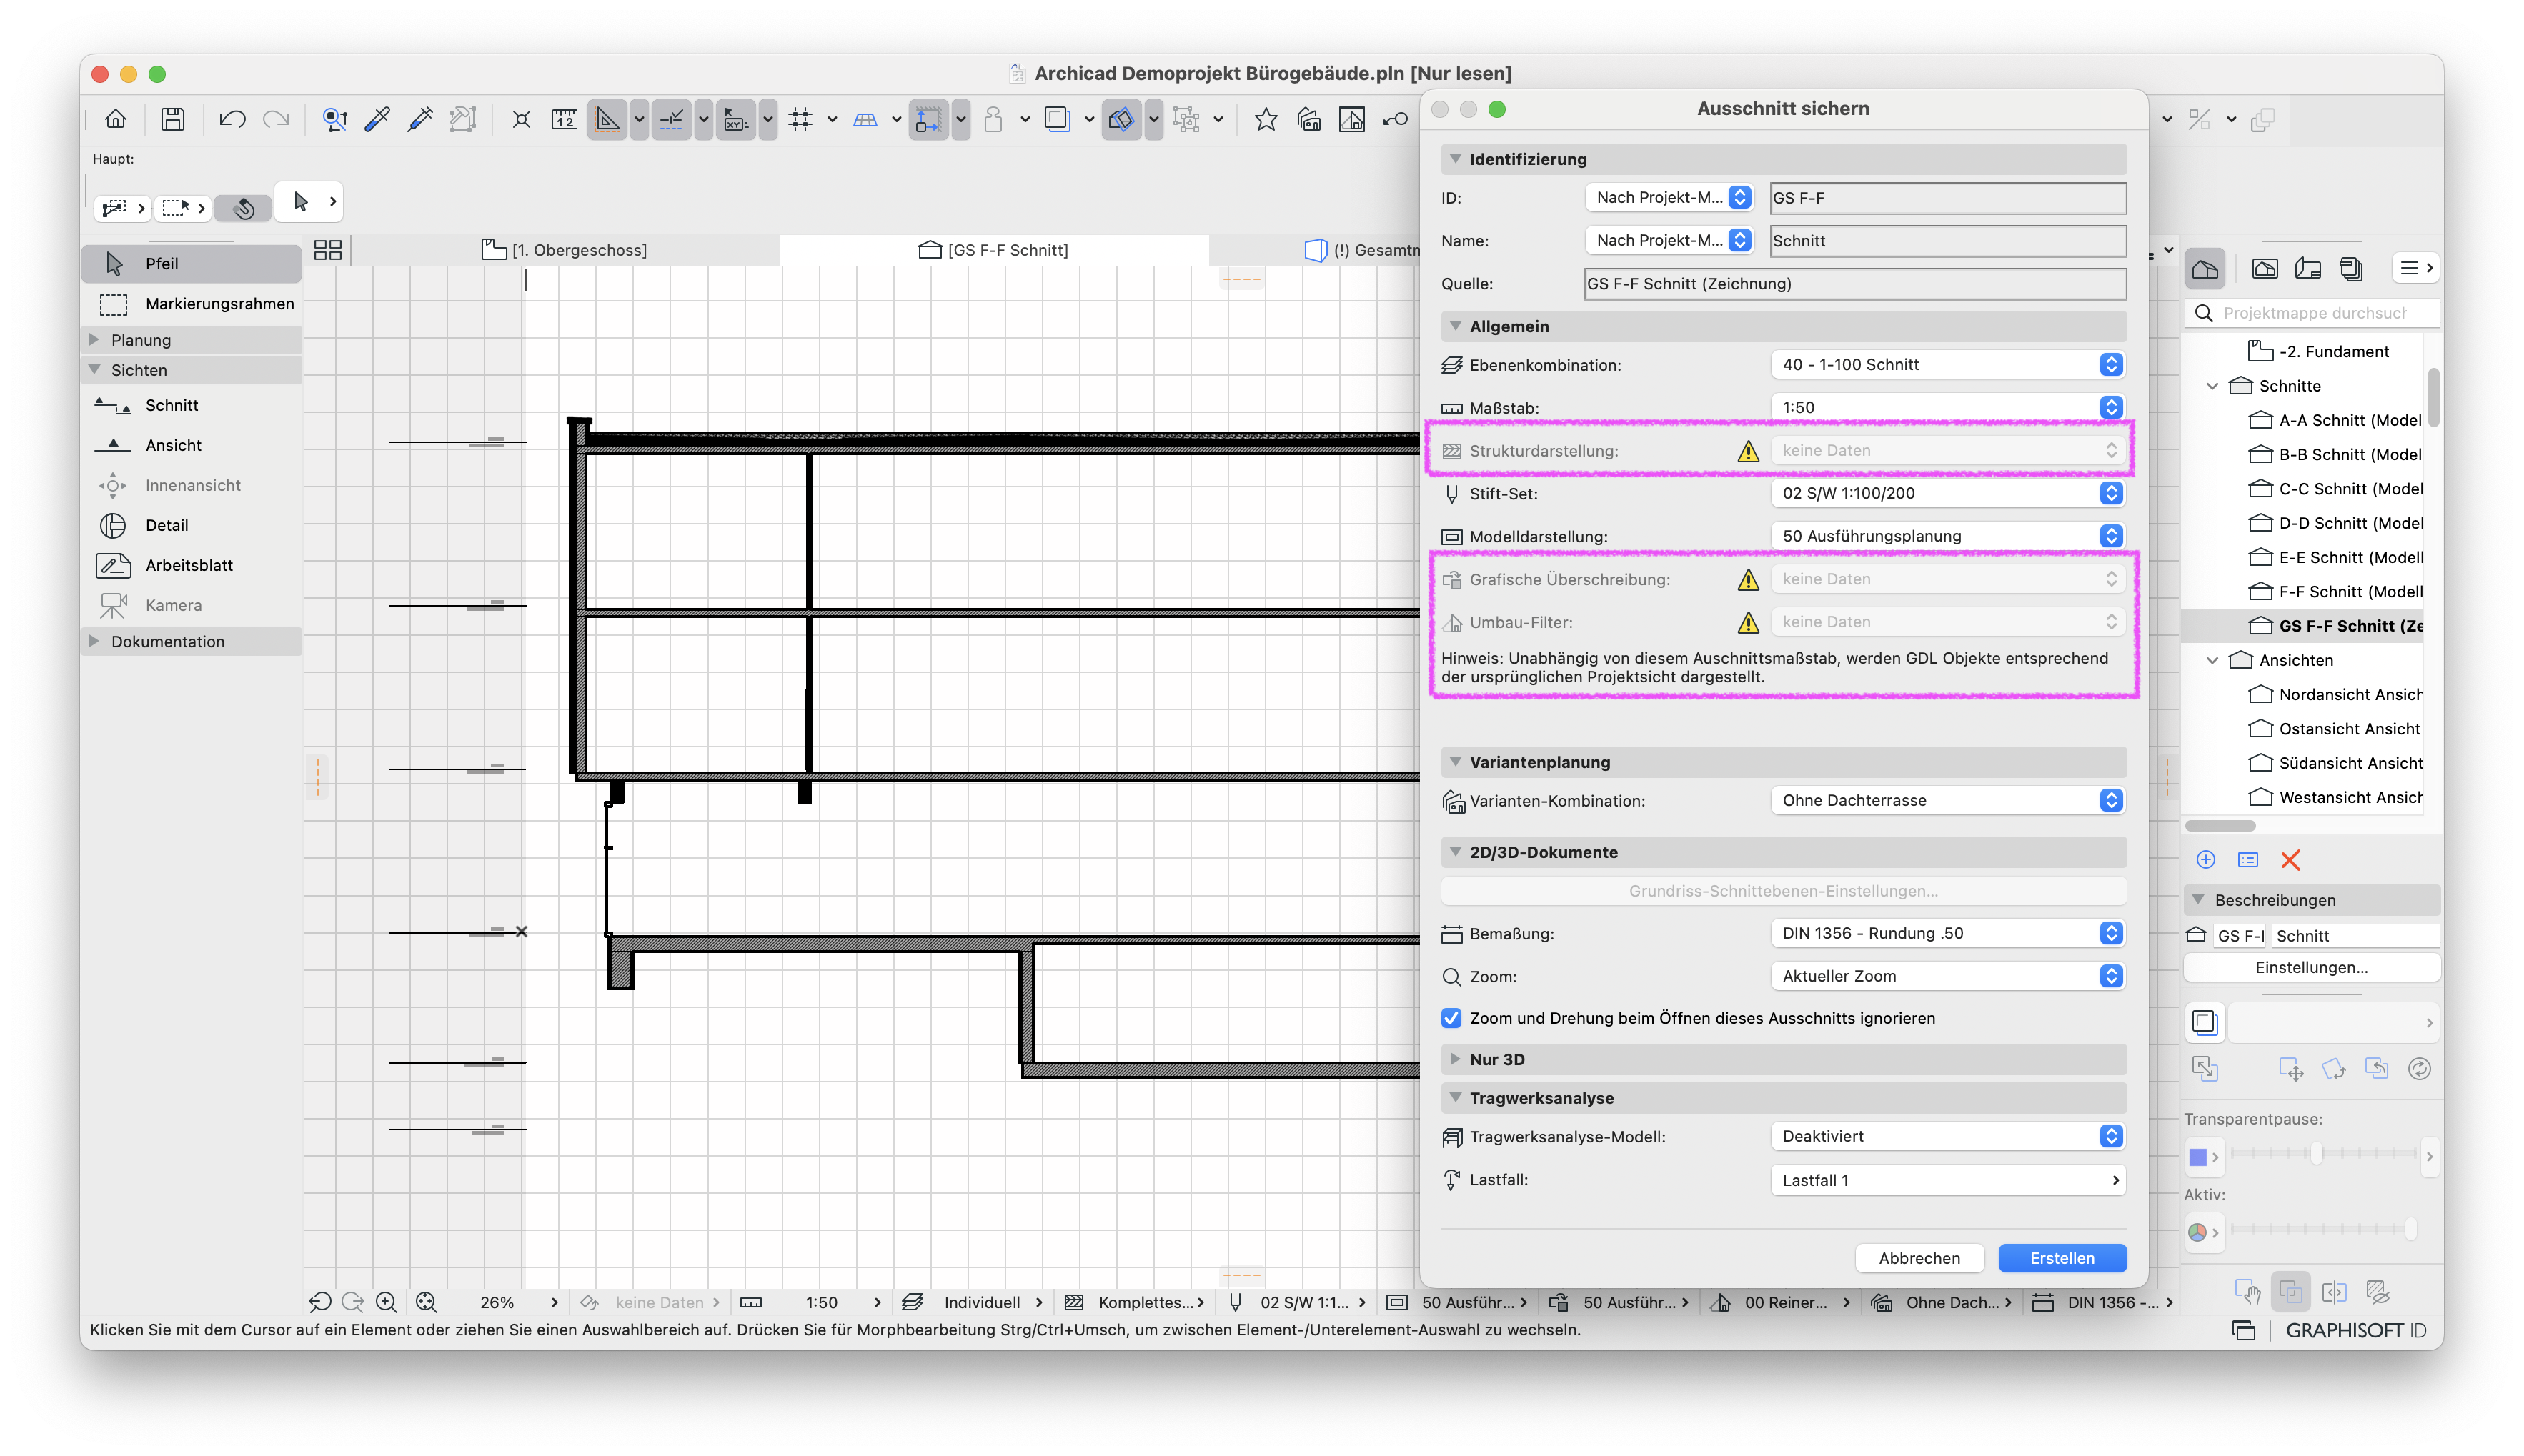This screenshot has width=2524, height=1456.
Task: Click the fit in window zoom icon
Action: click(x=427, y=1302)
